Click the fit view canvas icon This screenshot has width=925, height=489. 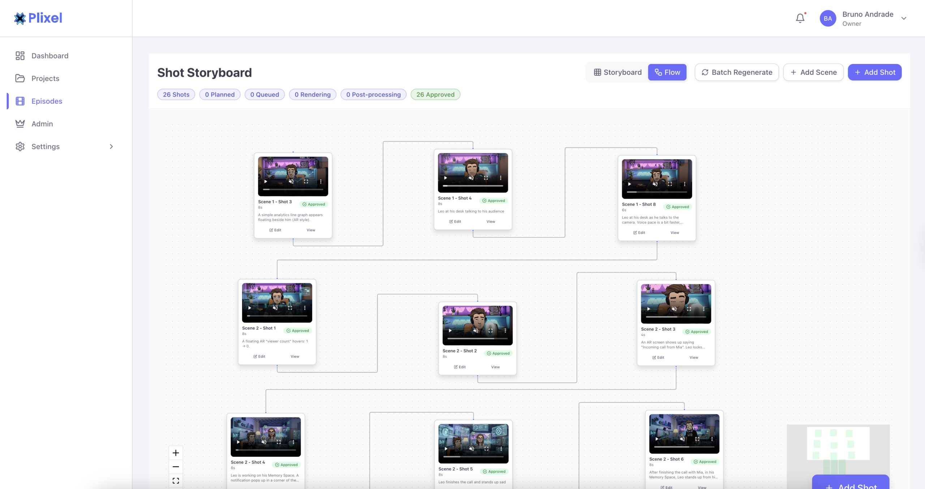[x=176, y=481]
